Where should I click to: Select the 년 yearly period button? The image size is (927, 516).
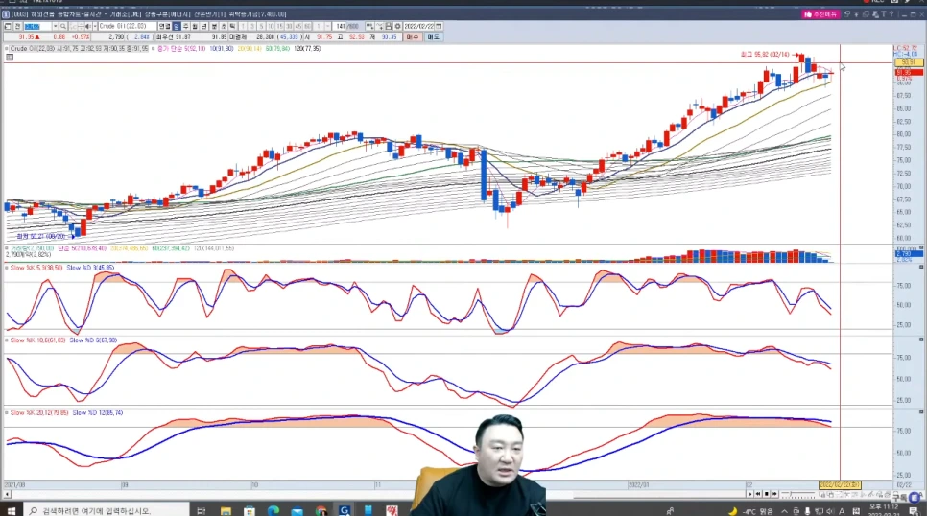pyautogui.click(x=204, y=27)
